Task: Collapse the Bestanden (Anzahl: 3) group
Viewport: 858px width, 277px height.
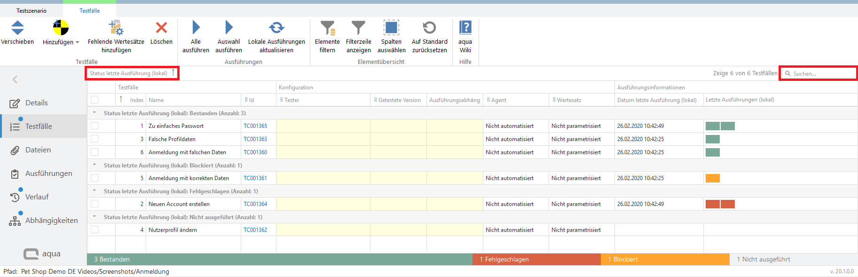Action: (94, 113)
